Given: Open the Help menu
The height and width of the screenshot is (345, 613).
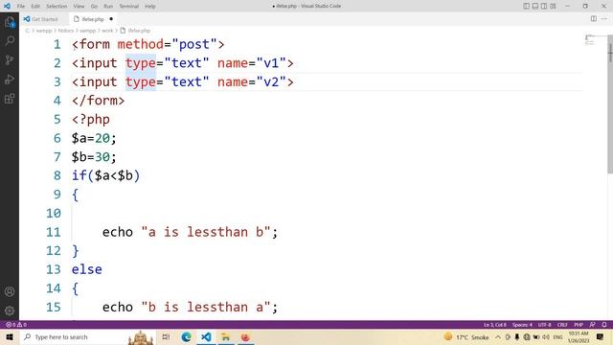Looking at the screenshot, I should coord(150,7).
